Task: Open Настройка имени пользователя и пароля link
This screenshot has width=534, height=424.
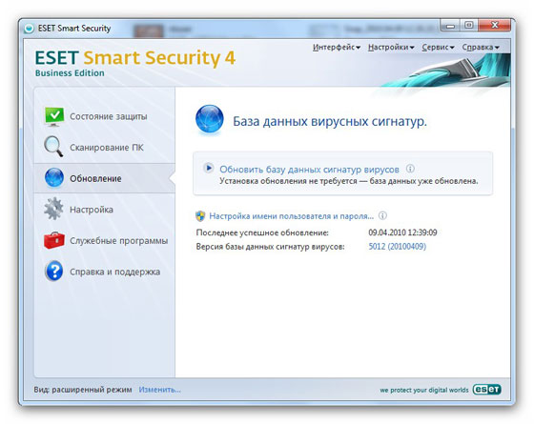Action: click(x=291, y=216)
